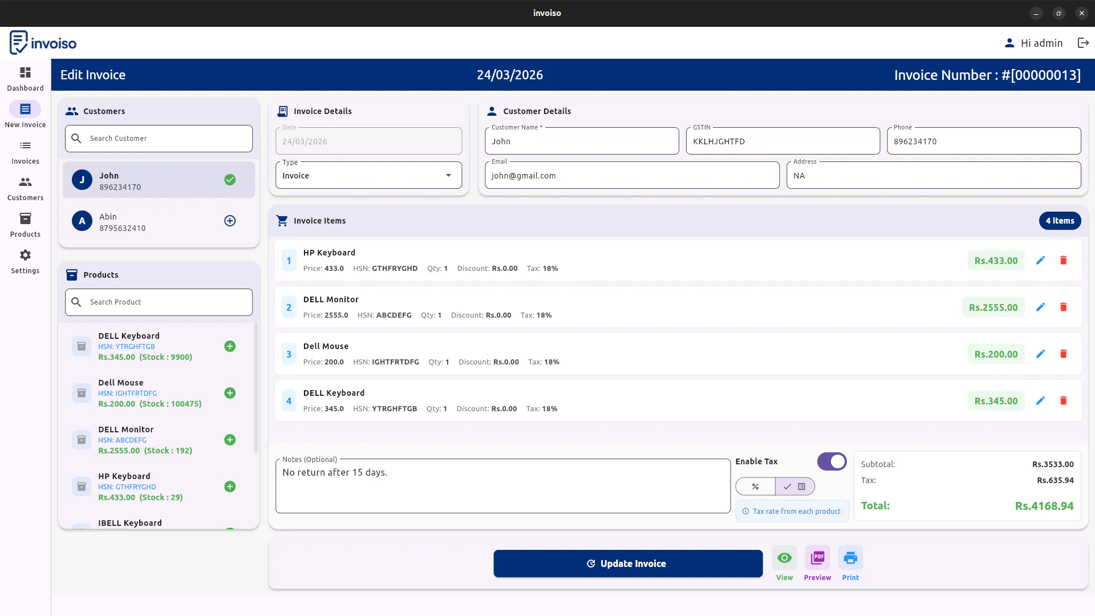Click the Rs.200.00 item total tag
This screenshot has height=616, width=1095.
point(996,354)
